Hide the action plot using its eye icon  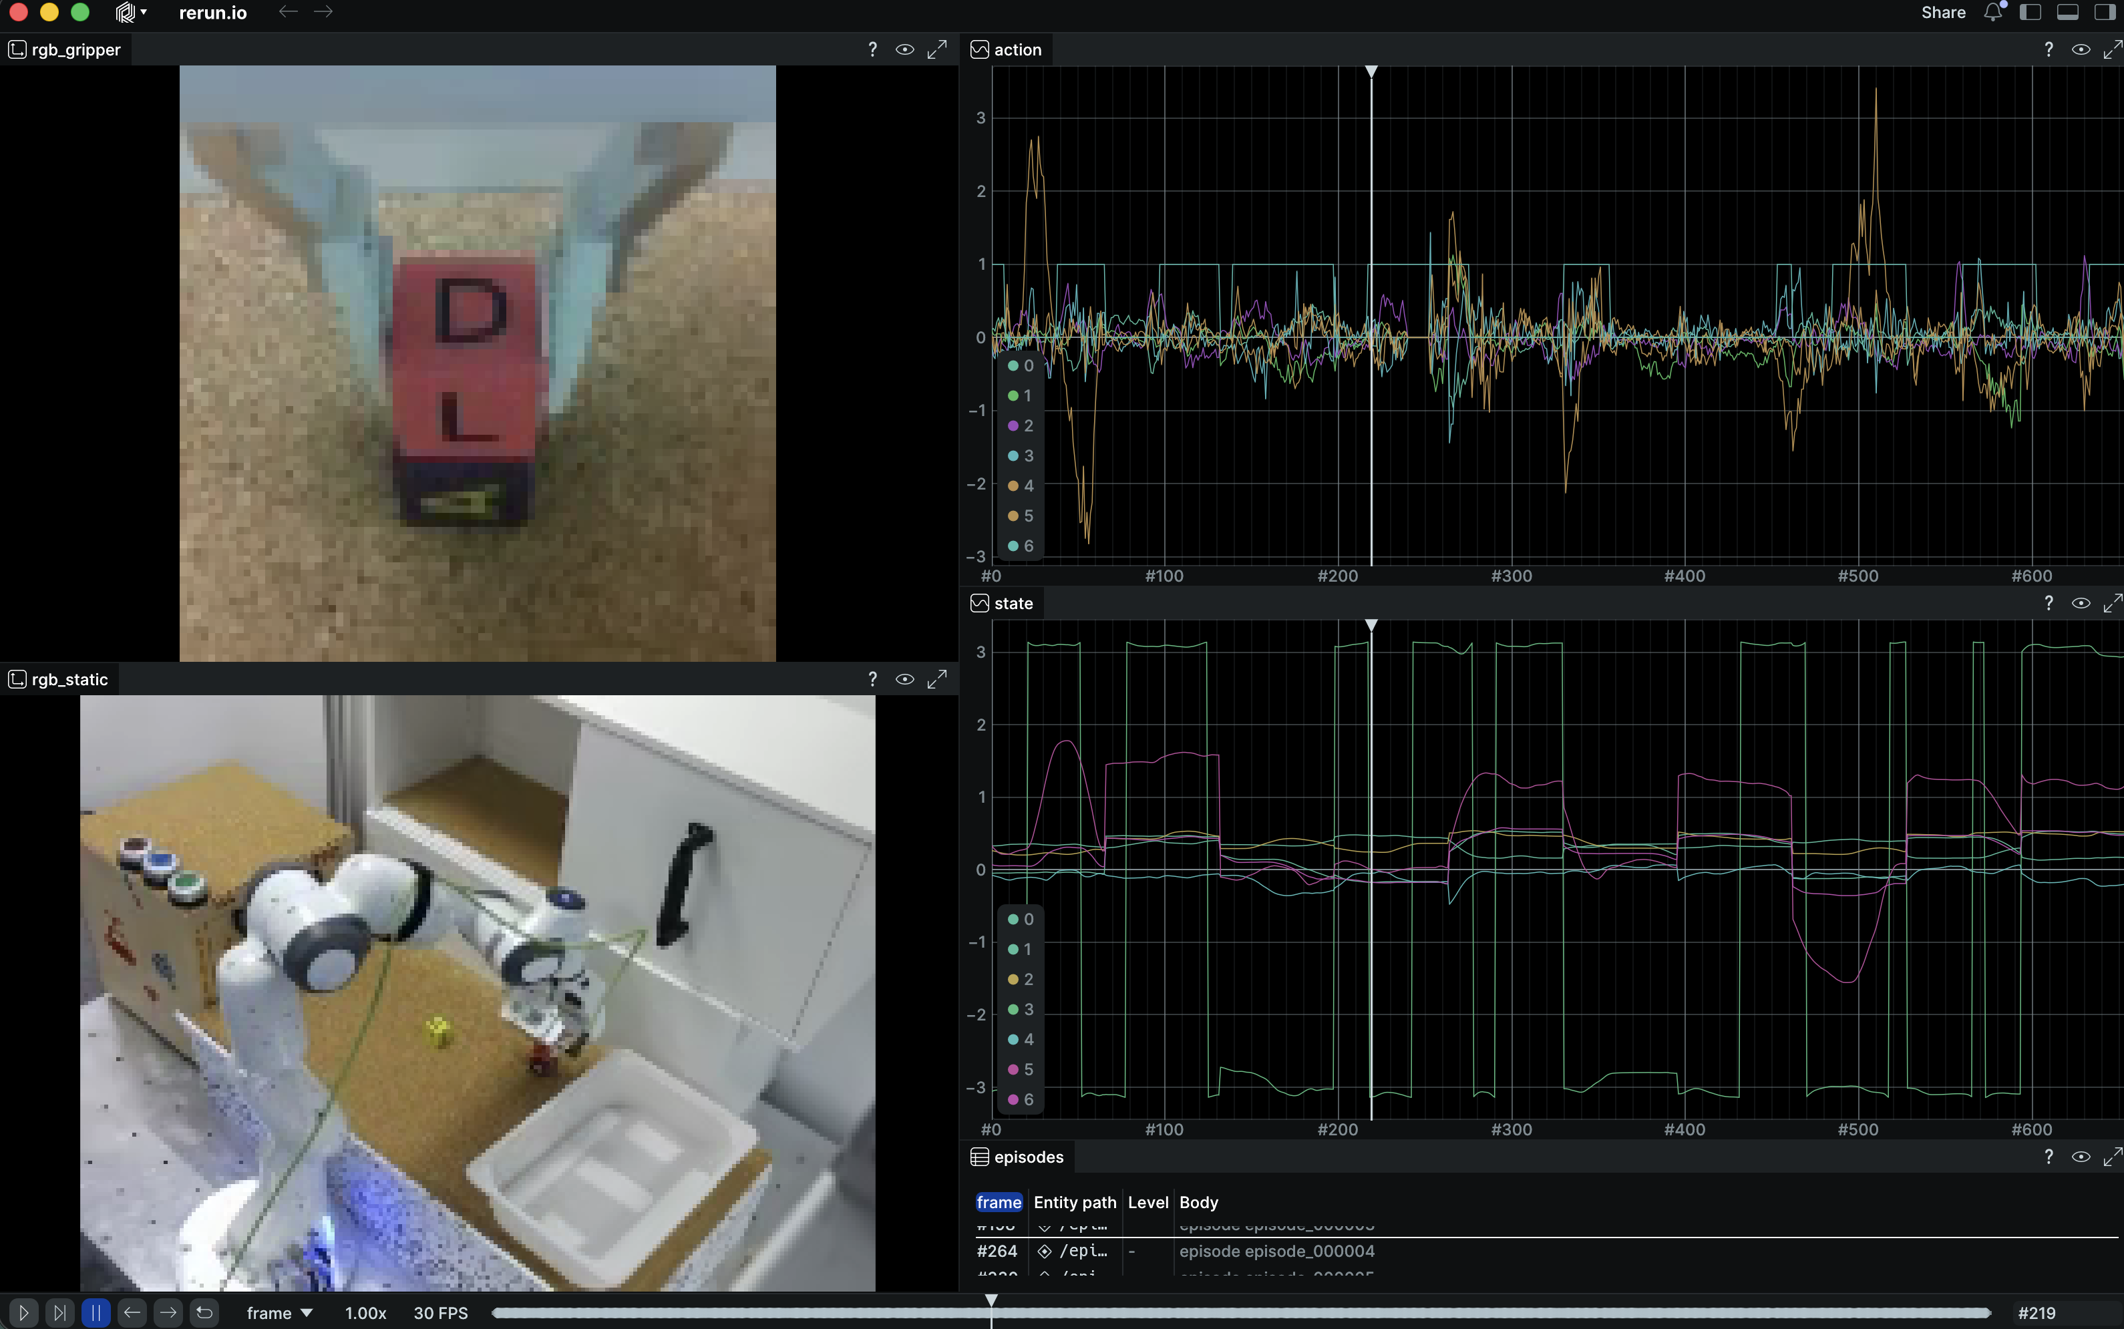click(x=2082, y=49)
